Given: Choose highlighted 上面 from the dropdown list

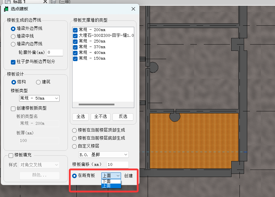Looking at the screenshot, I should (x=111, y=186).
